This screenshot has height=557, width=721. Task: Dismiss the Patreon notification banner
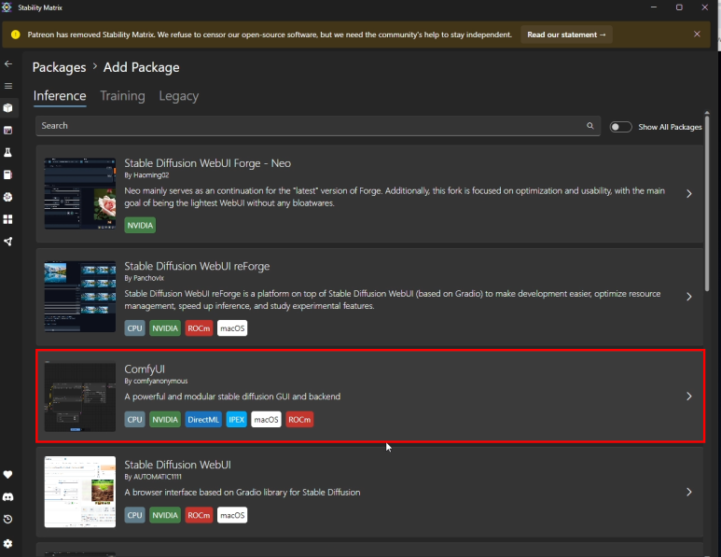(x=697, y=34)
